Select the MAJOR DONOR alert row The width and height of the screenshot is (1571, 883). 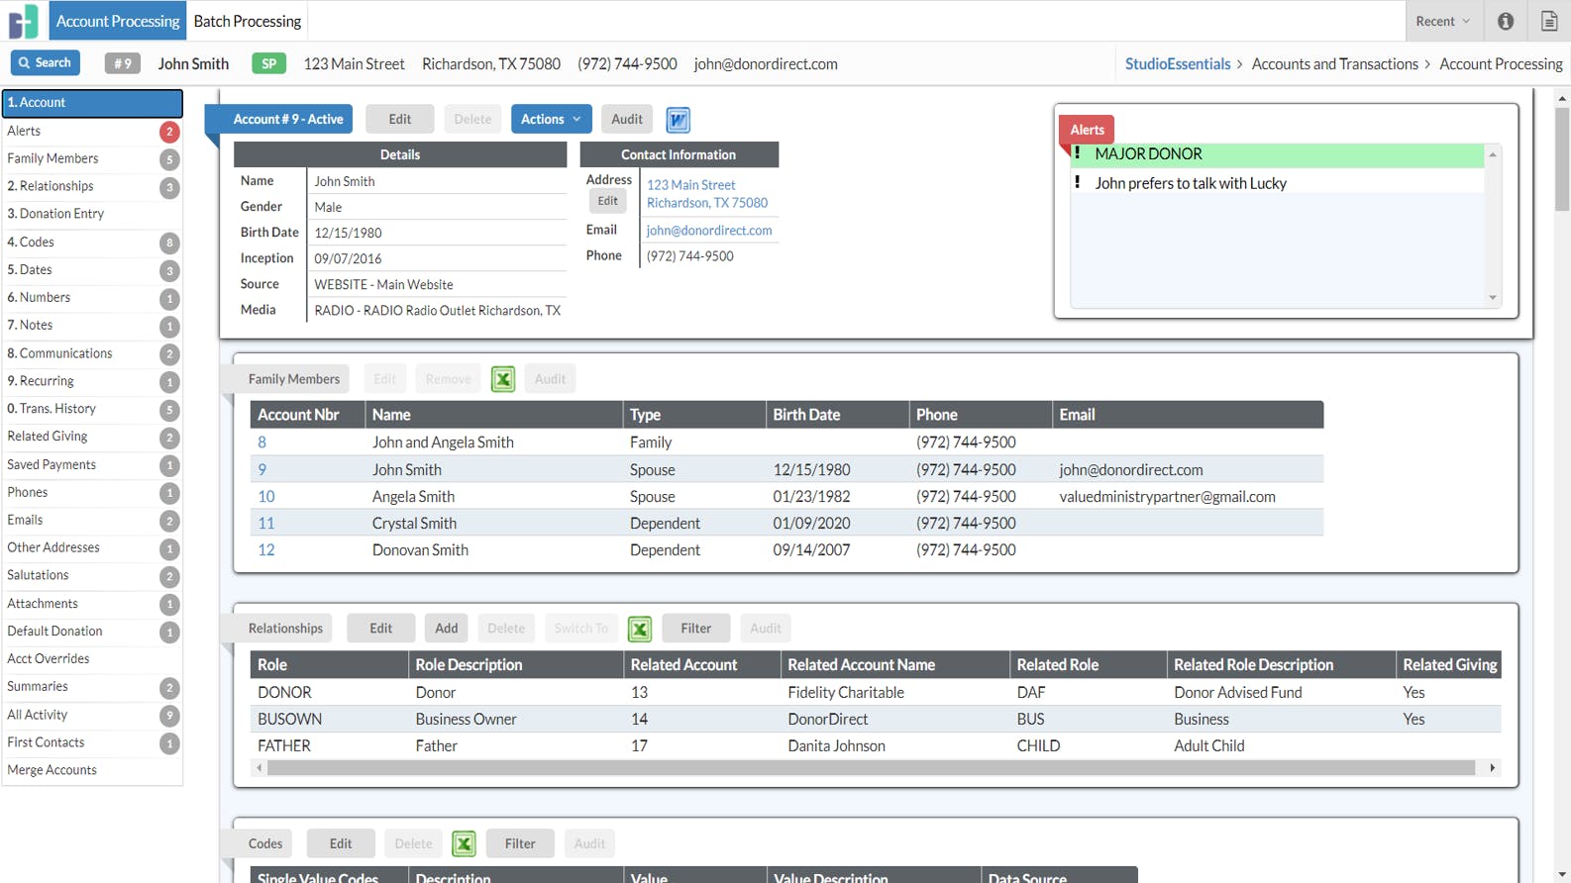click(1278, 154)
